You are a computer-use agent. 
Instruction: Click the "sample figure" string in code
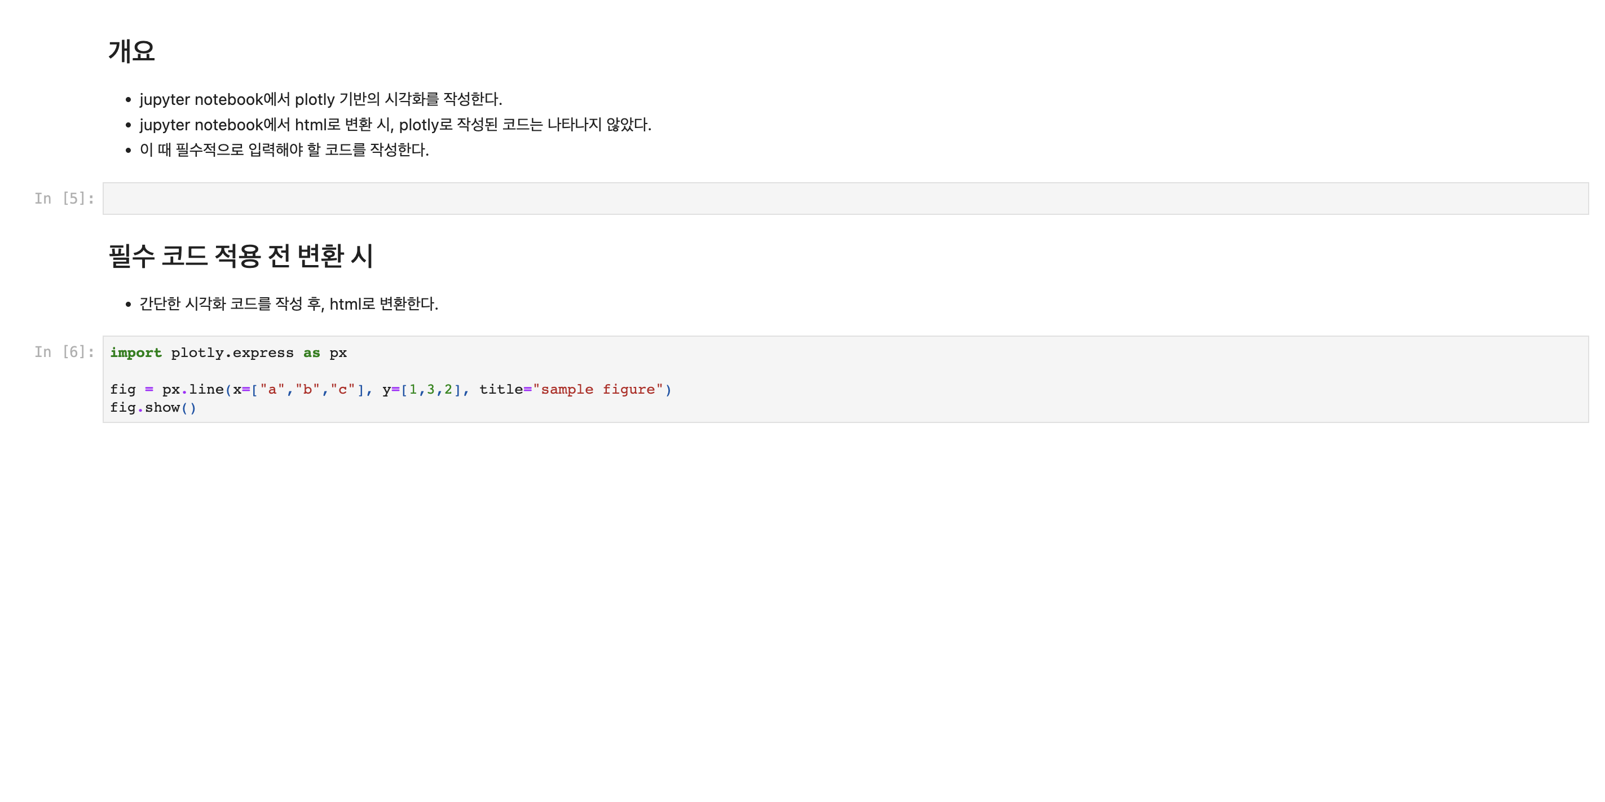click(x=598, y=390)
